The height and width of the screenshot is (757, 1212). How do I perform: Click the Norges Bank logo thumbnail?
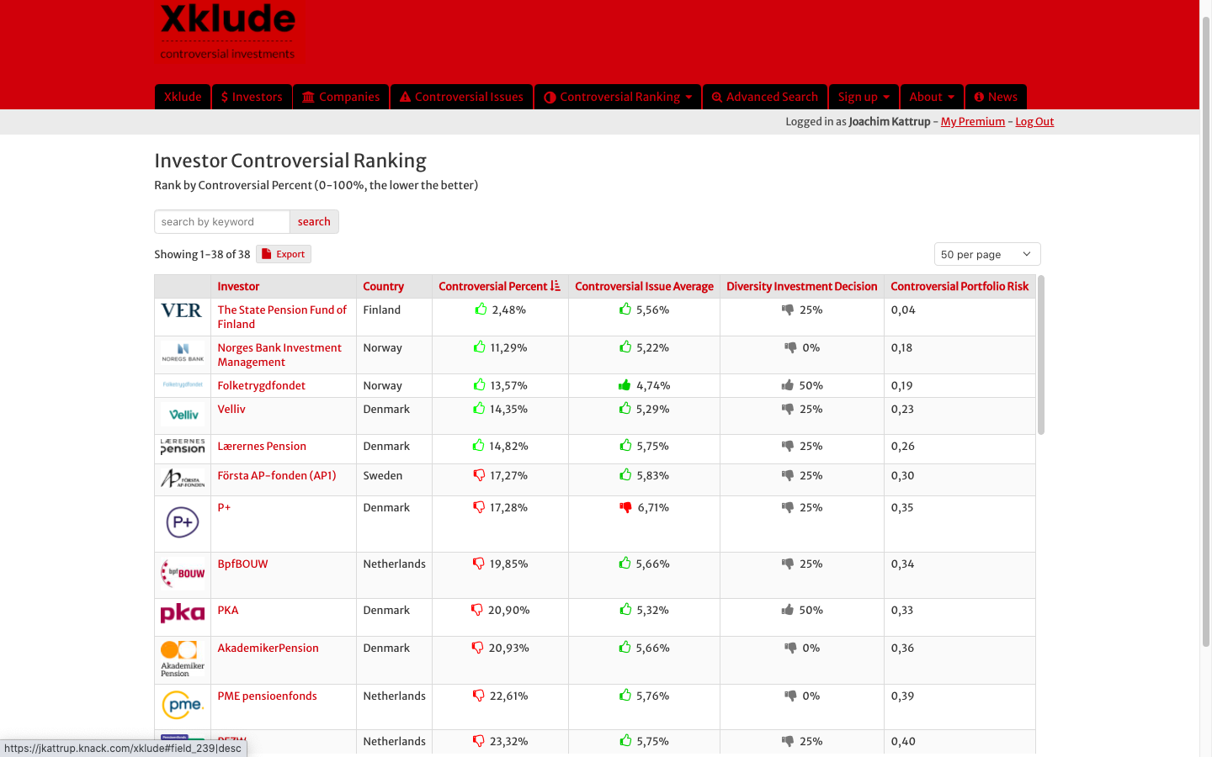(183, 352)
